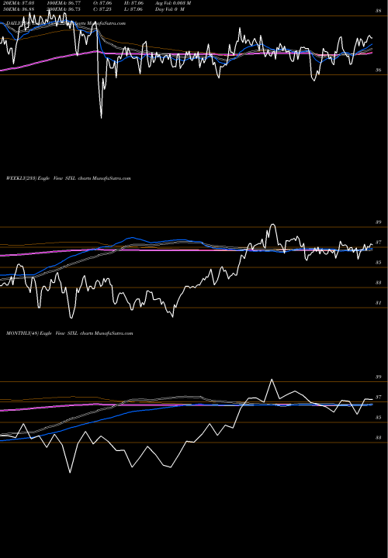Image resolution: width=388 pixels, height=558 pixels.
Task: Click the 31 axis label on weekly chart
Action: pos(378,303)
